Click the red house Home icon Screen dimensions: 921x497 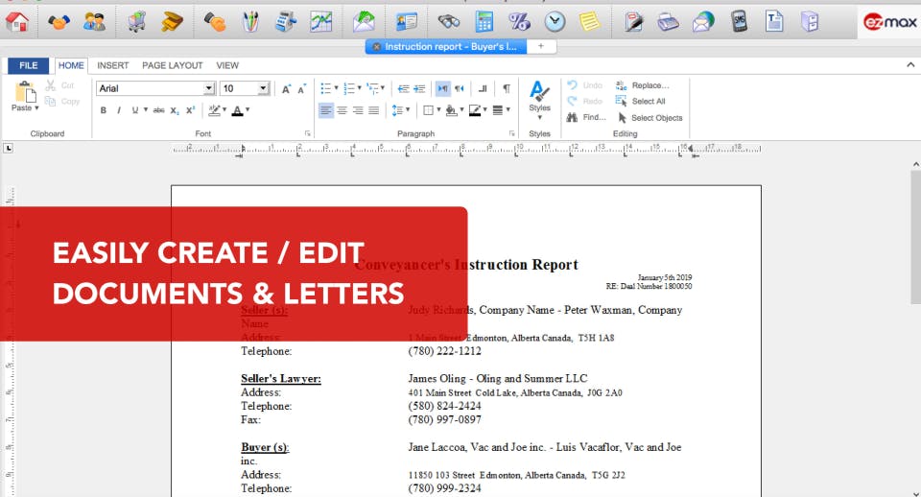point(17,20)
